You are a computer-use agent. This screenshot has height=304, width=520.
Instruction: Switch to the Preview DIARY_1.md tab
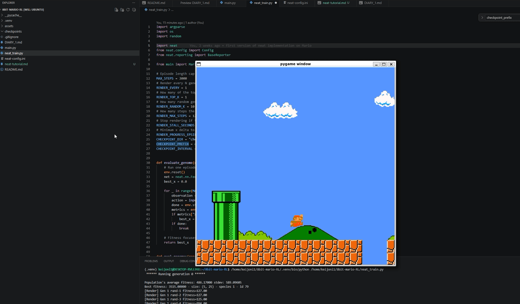[194, 3]
